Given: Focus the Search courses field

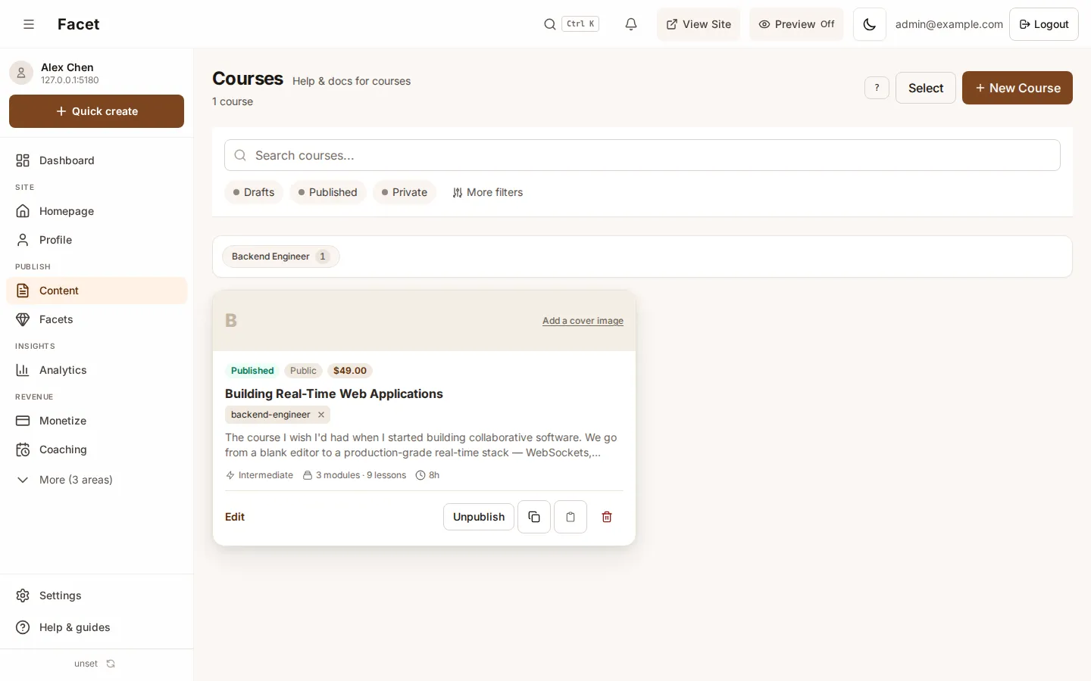Looking at the screenshot, I should [x=642, y=155].
